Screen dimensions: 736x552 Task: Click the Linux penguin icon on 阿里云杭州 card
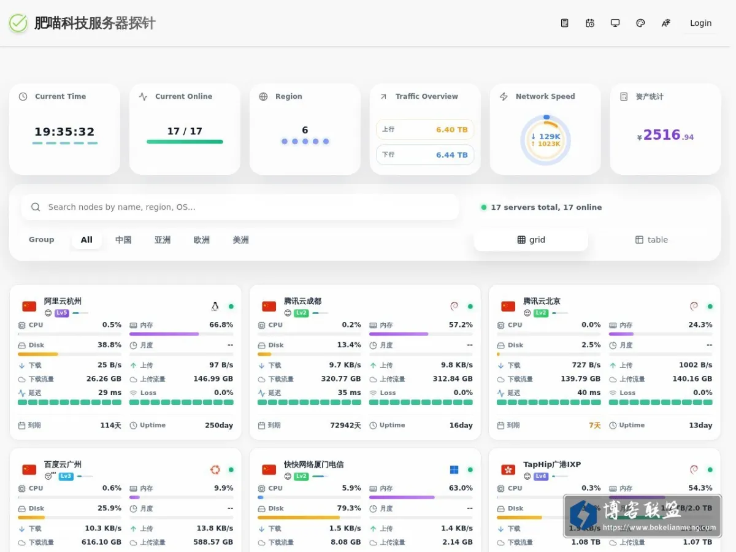point(215,306)
